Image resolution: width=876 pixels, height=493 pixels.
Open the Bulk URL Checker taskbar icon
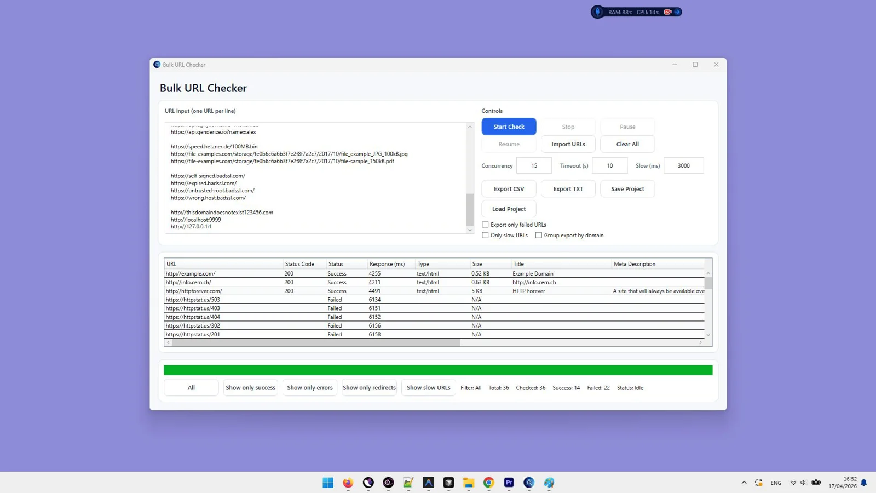click(529, 483)
